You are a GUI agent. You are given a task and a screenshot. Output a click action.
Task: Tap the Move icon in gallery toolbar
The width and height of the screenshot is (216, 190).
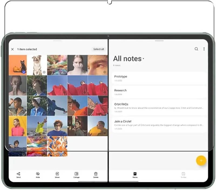tap(57, 174)
